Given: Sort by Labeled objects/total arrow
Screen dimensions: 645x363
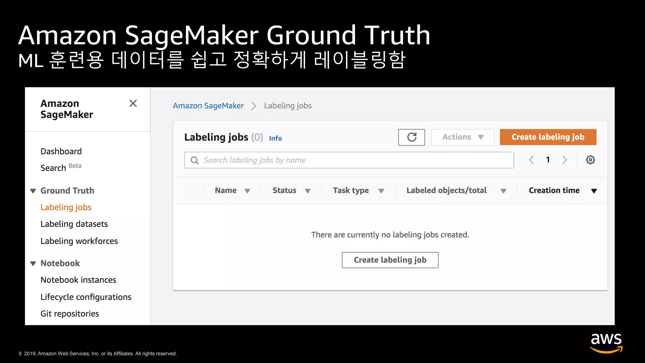Looking at the screenshot, I should [x=503, y=191].
